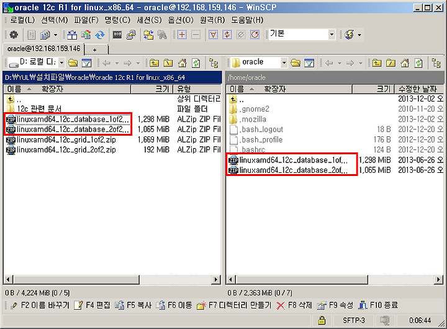
Task: Click F5 복사 button
Action: click(x=133, y=305)
